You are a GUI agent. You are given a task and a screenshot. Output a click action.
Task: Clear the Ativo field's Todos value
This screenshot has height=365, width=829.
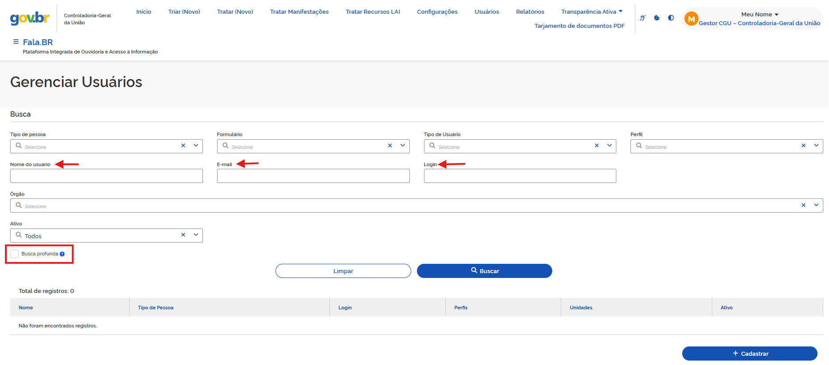183,235
